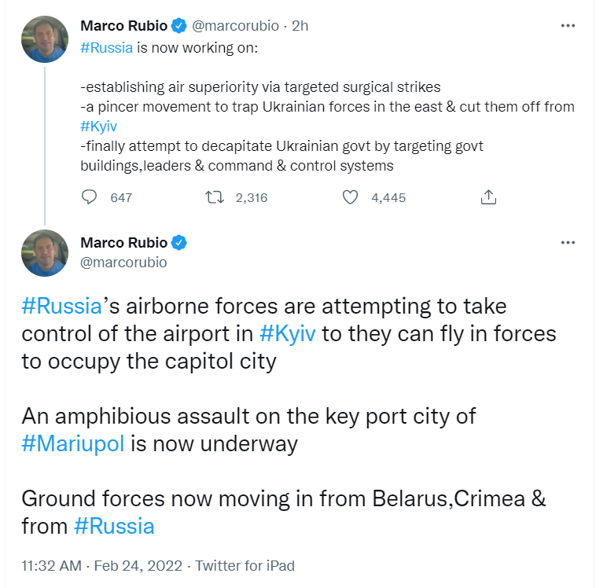
Task: Click the 2h timestamp on first tweet
Action: [x=300, y=26]
